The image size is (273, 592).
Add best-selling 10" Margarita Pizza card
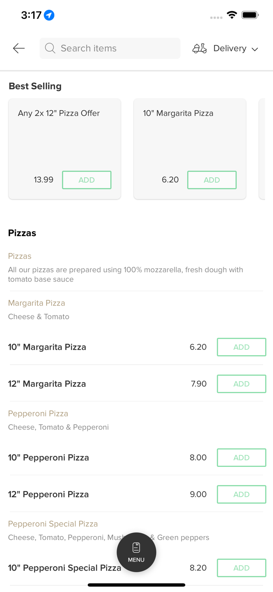pyautogui.click(x=212, y=180)
